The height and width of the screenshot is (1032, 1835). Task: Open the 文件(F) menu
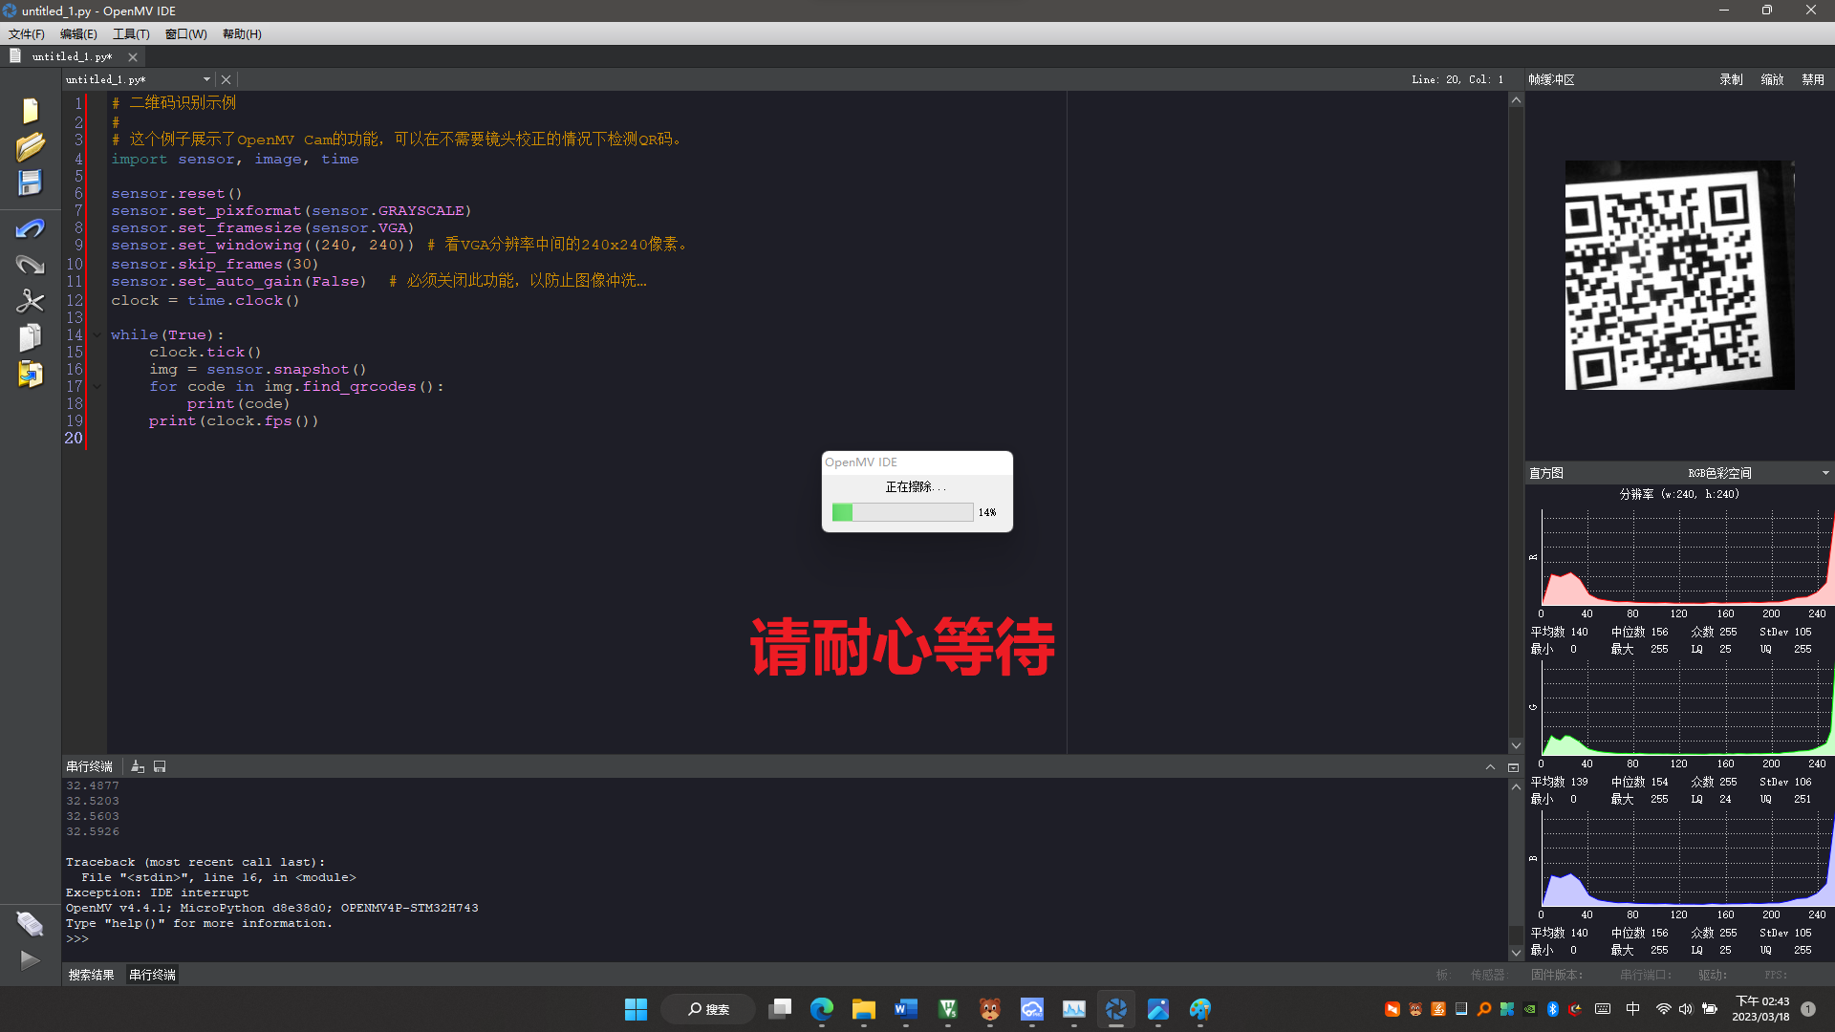(x=27, y=33)
